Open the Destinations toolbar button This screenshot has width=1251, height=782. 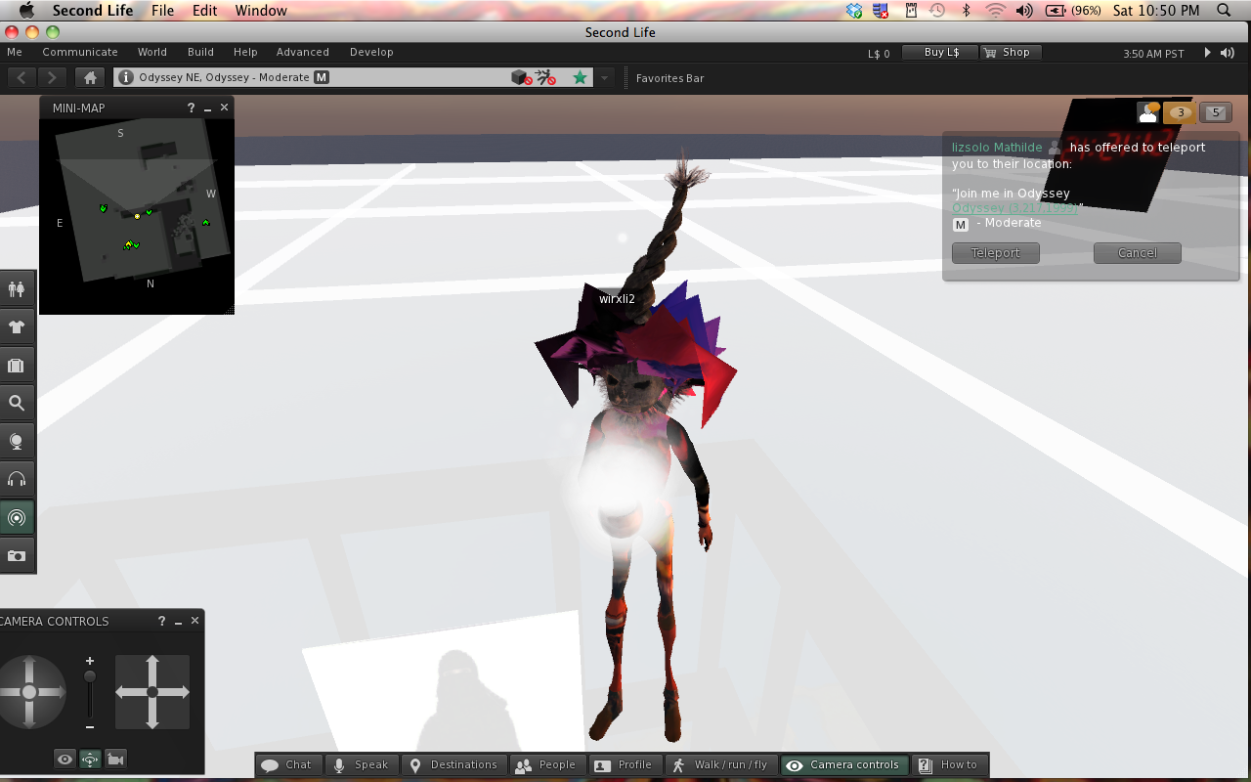[x=453, y=764]
